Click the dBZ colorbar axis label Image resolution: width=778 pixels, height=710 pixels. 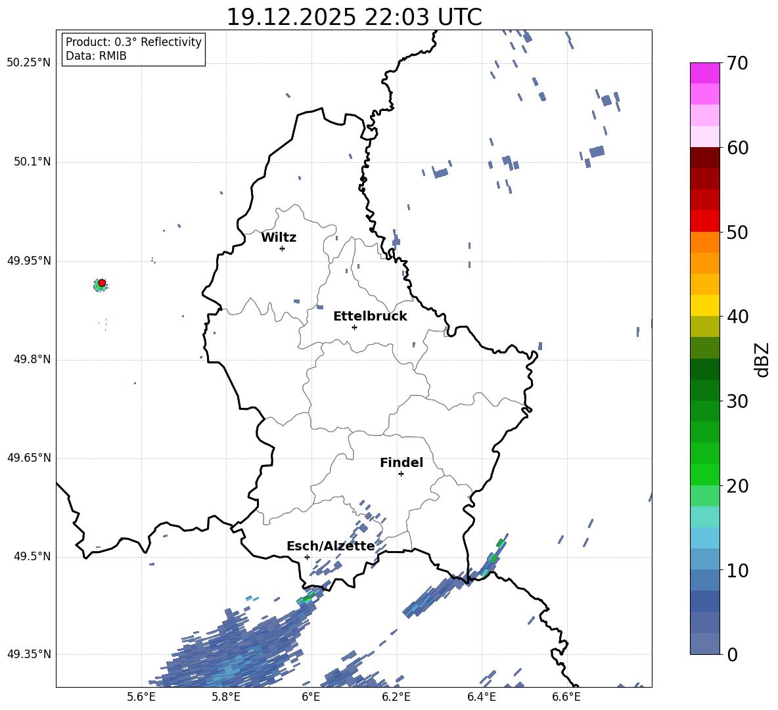(x=762, y=359)
